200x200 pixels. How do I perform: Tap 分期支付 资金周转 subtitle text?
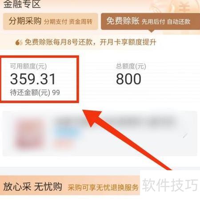pyautogui.click(x=68, y=22)
